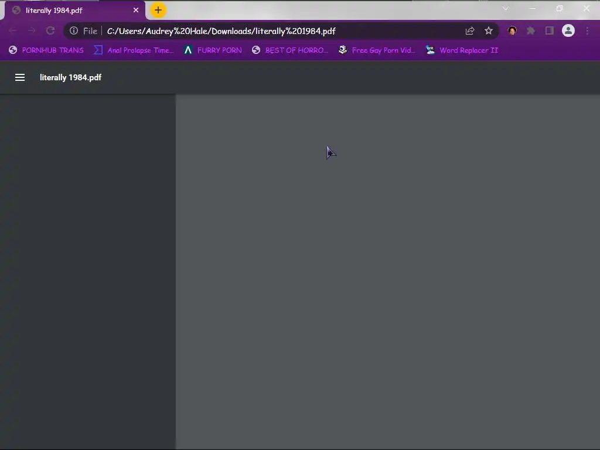Expand the tab search chevron

[506, 8]
